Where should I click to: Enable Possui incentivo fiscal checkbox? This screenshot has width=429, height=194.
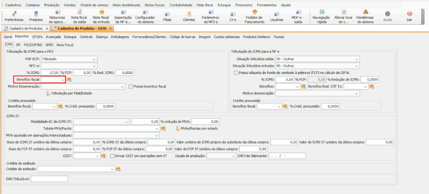pyautogui.click(x=131, y=86)
